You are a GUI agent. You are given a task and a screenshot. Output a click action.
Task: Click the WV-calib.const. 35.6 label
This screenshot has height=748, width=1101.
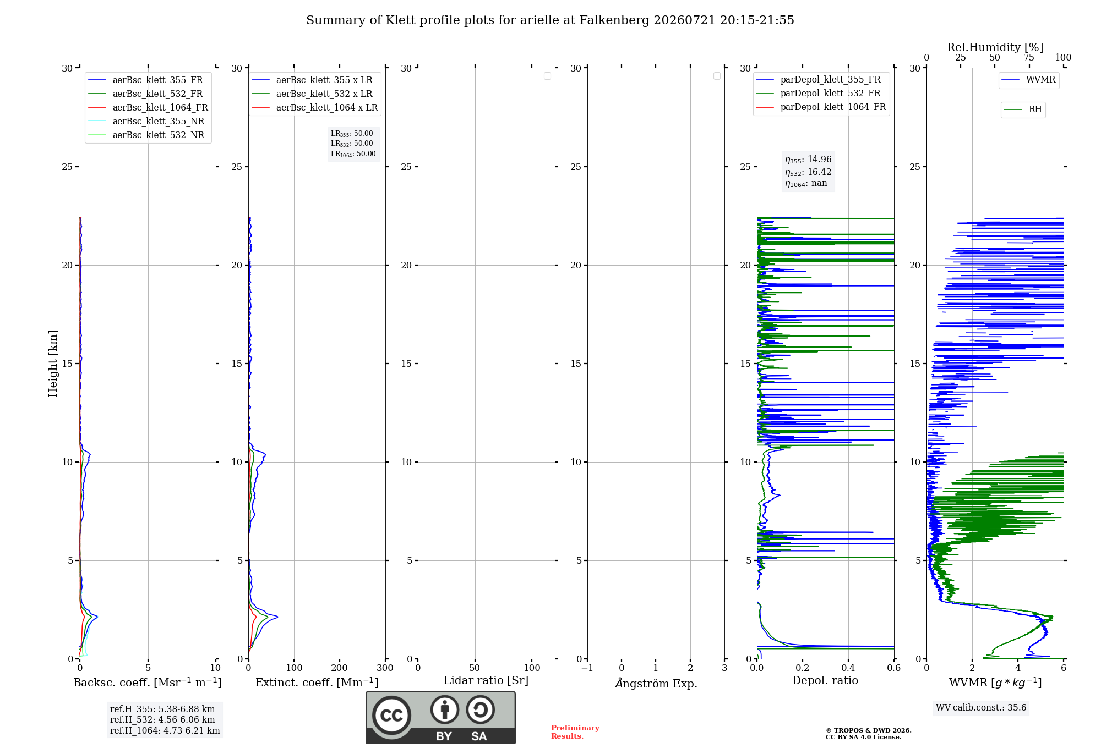(x=981, y=708)
